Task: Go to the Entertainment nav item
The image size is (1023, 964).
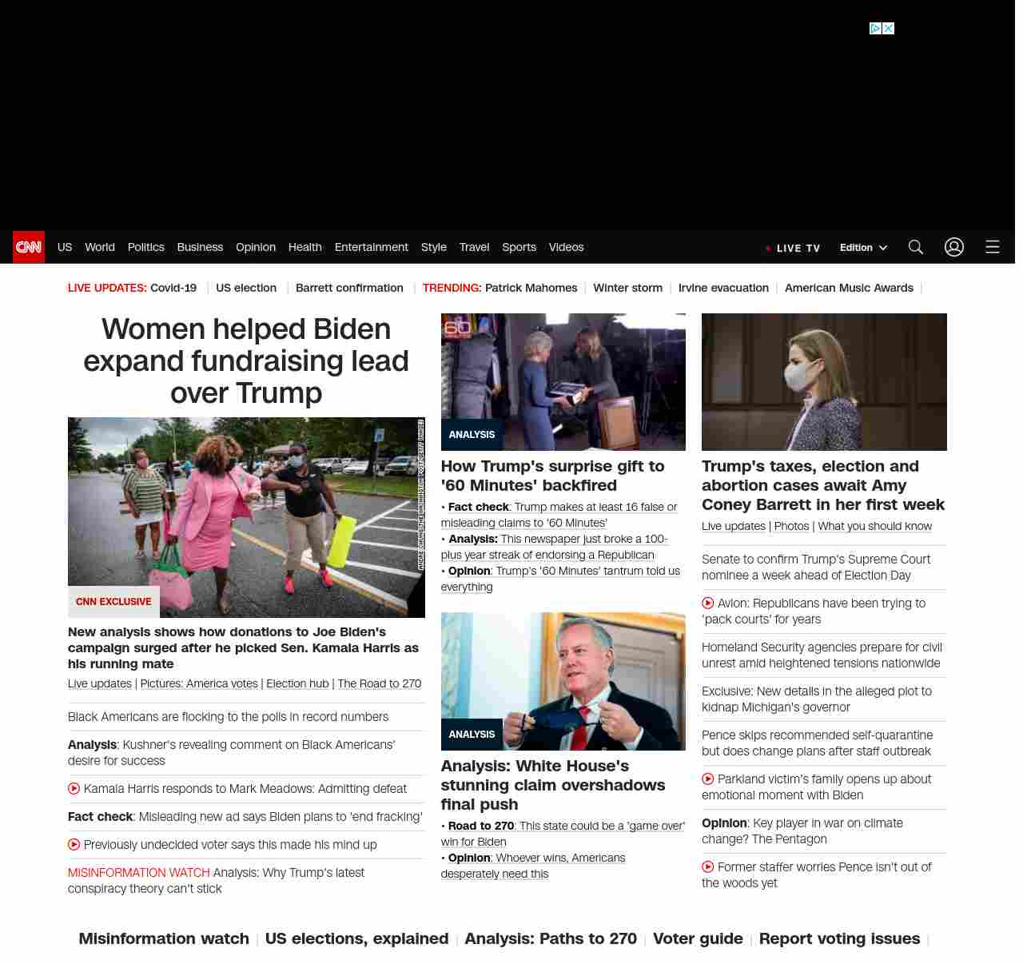Action: (x=371, y=247)
